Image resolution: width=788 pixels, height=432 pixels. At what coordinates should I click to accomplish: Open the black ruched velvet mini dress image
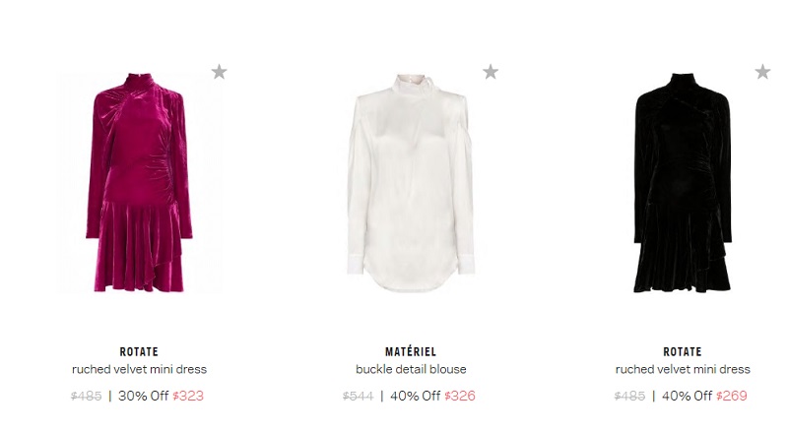683,182
